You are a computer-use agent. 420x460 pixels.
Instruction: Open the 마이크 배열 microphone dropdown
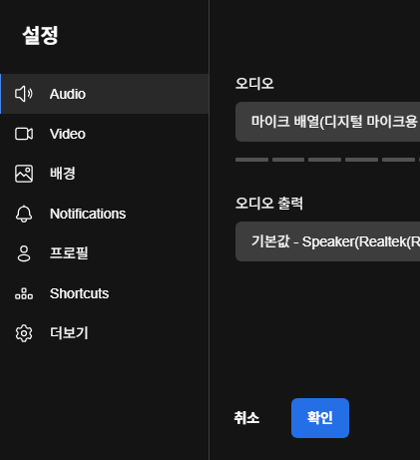click(327, 122)
